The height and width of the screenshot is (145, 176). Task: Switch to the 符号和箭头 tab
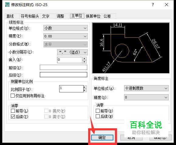pos(30,16)
